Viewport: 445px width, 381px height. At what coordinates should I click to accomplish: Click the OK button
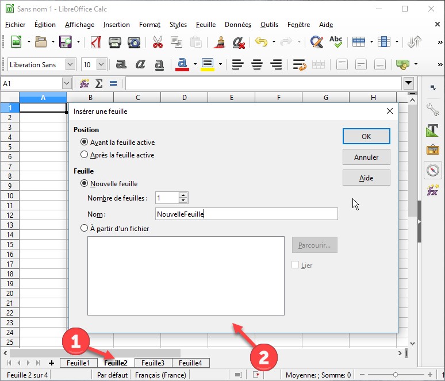point(366,136)
